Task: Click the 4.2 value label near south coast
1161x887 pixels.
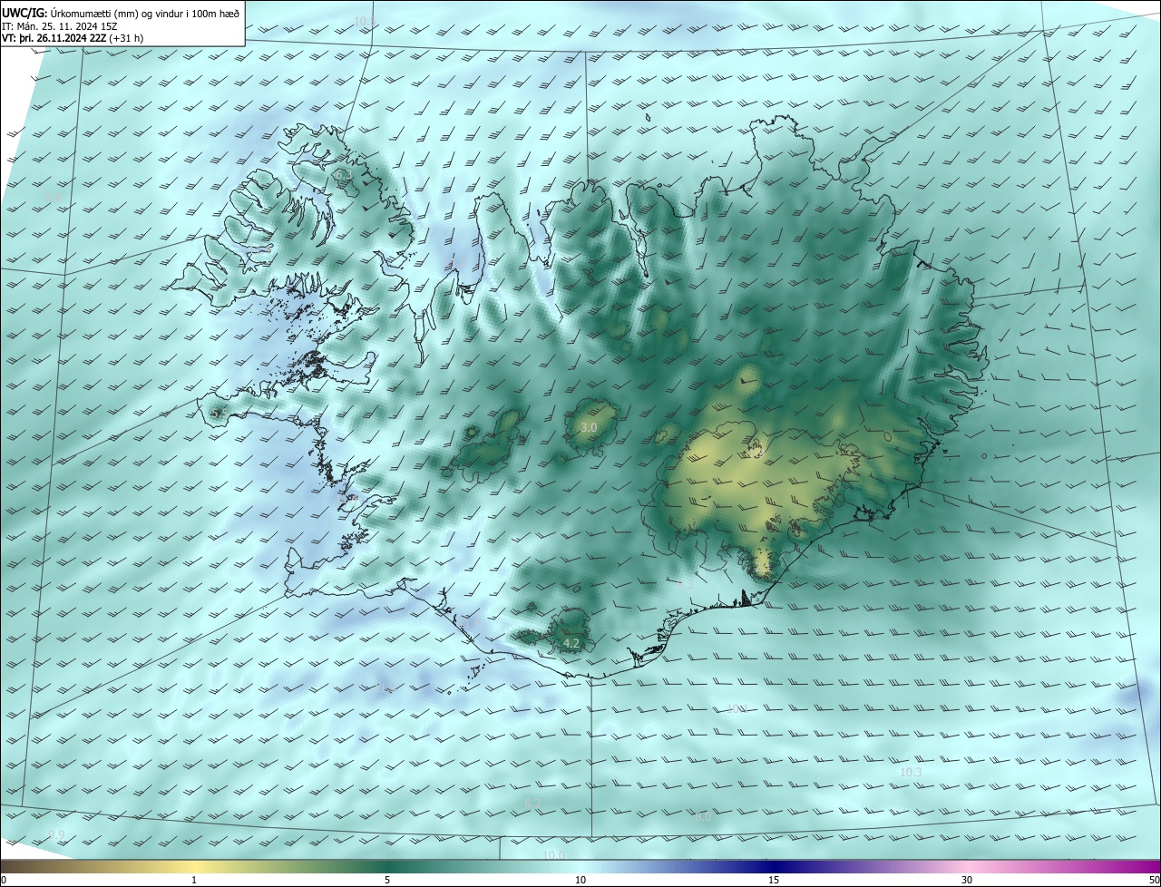Action: (571, 643)
